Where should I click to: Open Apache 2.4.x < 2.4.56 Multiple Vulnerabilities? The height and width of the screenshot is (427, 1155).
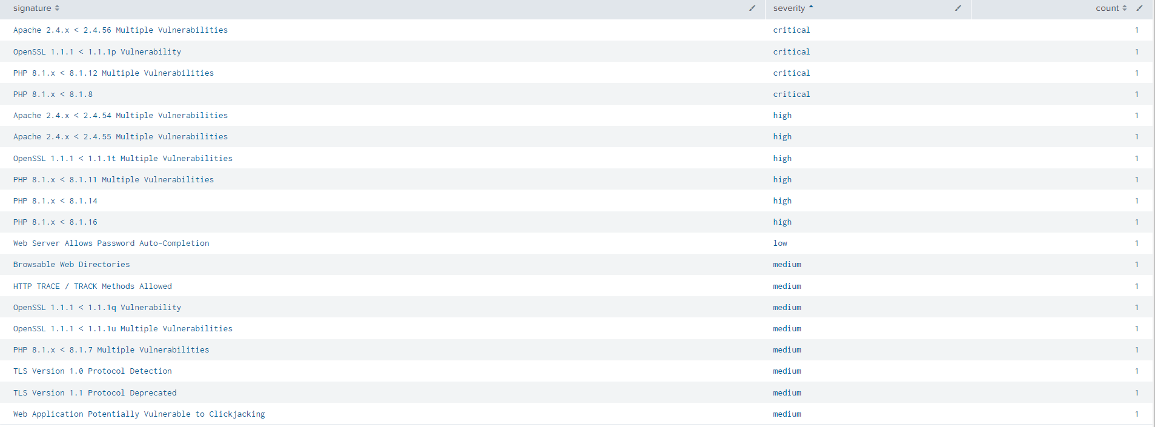(x=121, y=30)
